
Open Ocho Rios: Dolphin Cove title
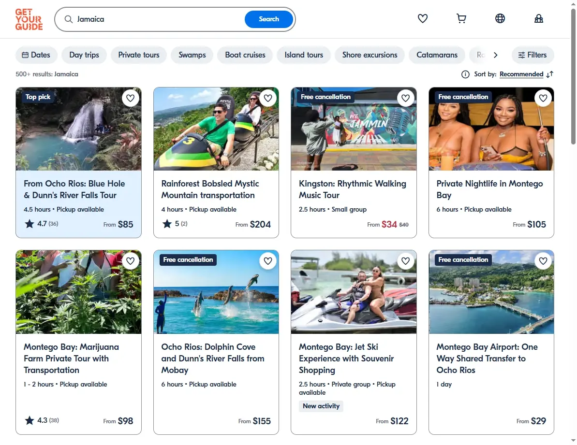pos(213,359)
